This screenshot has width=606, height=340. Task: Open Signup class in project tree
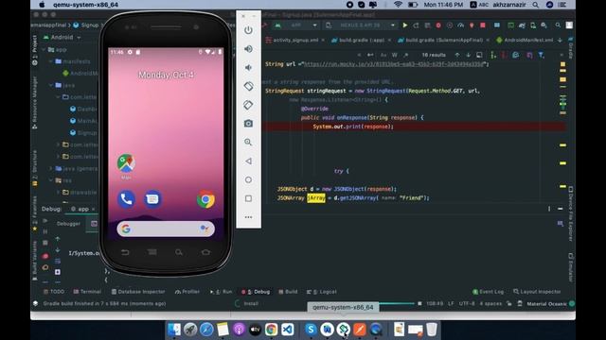click(x=83, y=132)
